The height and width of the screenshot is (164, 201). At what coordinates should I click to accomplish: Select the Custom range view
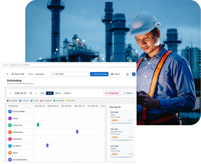tap(67, 93)
